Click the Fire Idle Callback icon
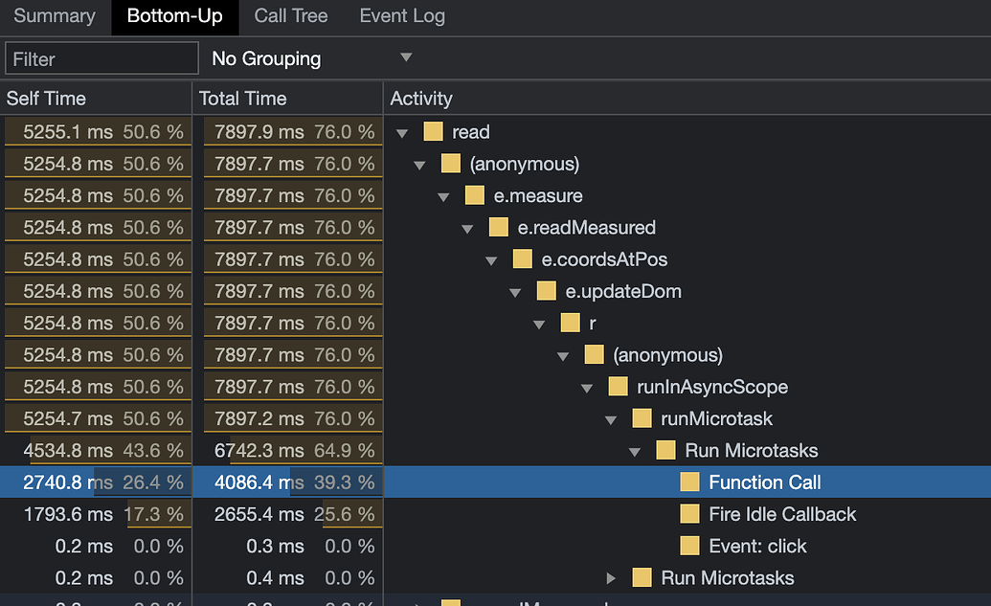Viewport: 991px width, 606px height. (689, 514)
